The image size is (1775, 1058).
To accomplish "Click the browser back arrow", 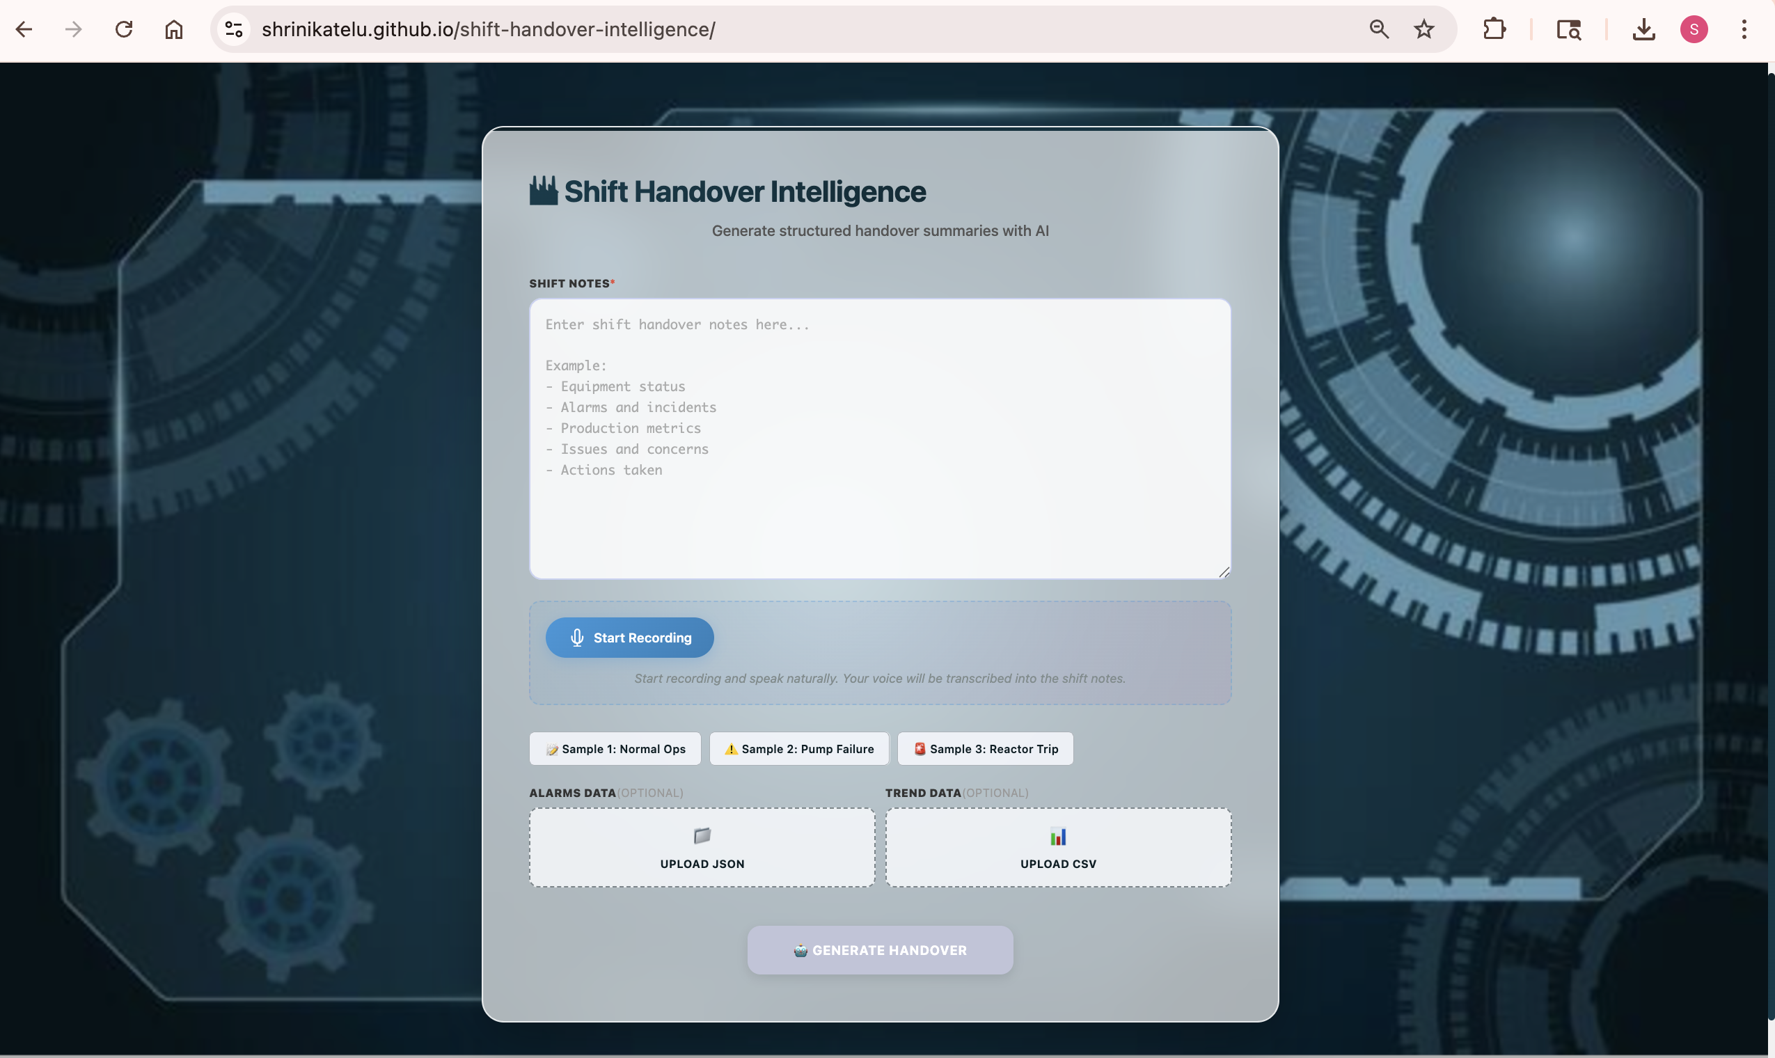I will pos(24,29).
